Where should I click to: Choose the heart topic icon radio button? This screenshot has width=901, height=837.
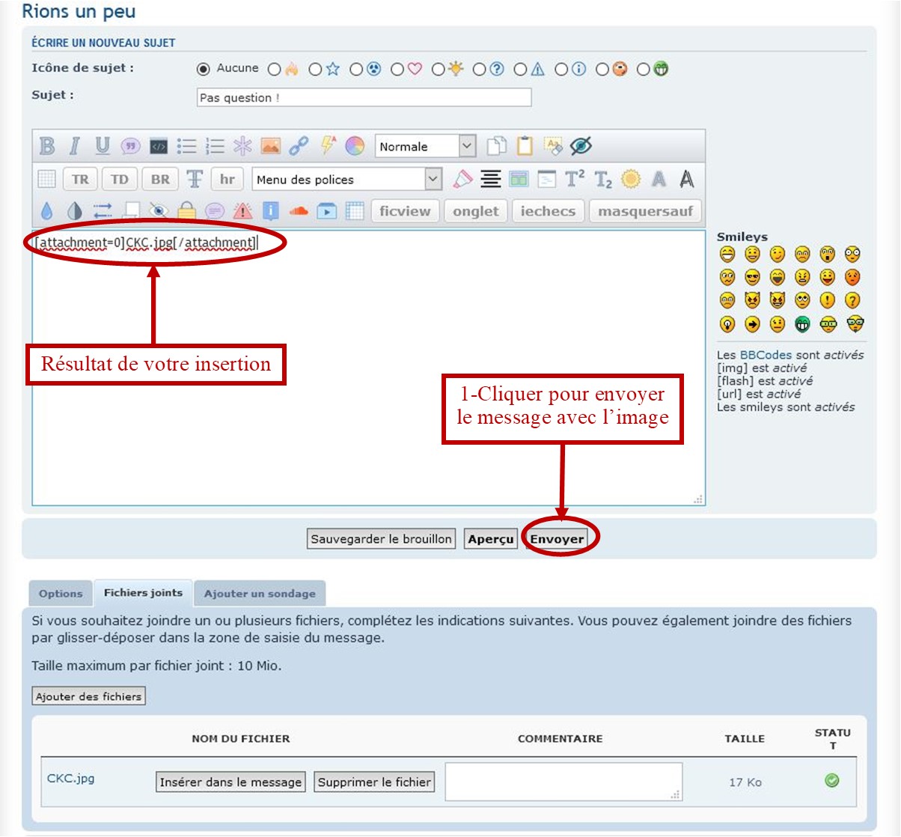397,70
